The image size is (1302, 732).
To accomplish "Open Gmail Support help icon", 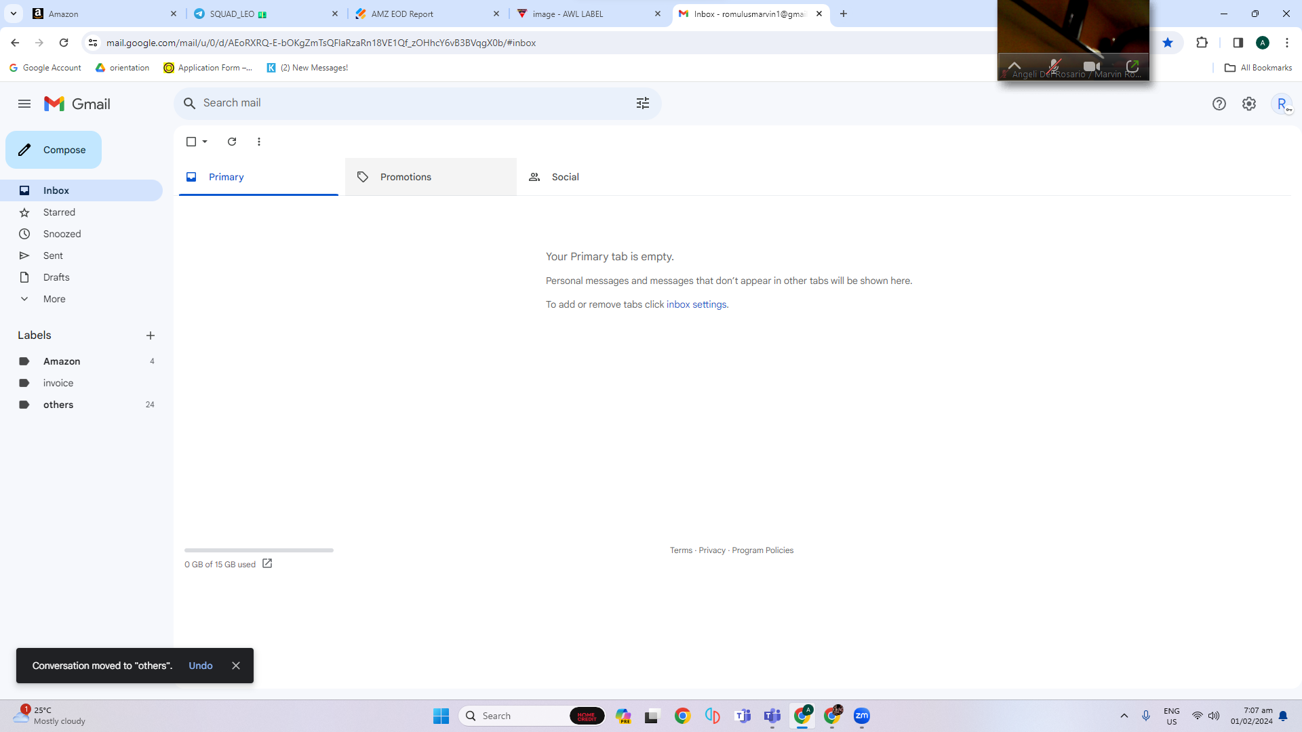I will (1219, 104).
